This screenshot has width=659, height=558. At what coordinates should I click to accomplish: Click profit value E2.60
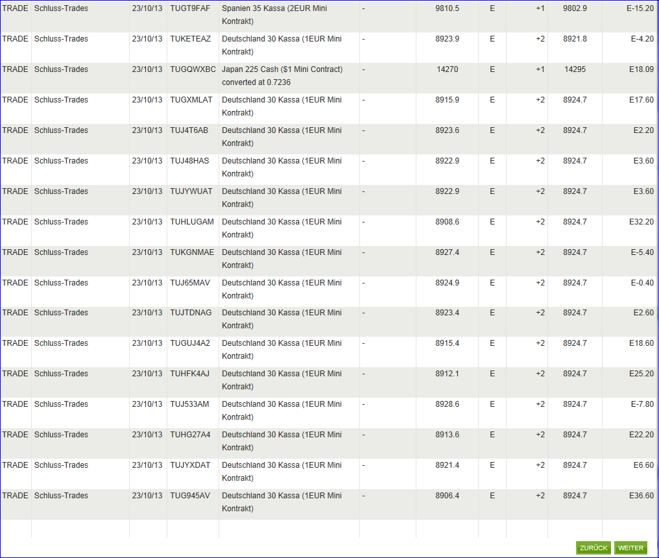(643, 313)
